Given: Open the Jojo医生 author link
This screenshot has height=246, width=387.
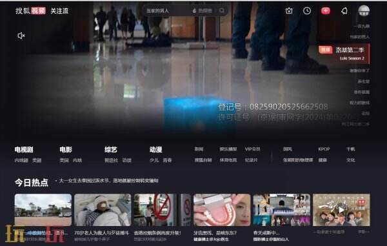Looking at the screenshot, I should pyautogui.click(x=212, y=239).
